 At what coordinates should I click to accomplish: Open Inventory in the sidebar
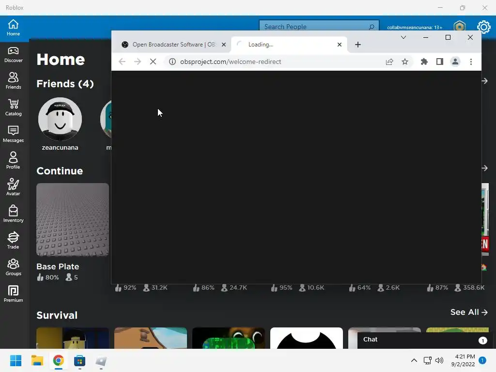click(x=13, y=214)
